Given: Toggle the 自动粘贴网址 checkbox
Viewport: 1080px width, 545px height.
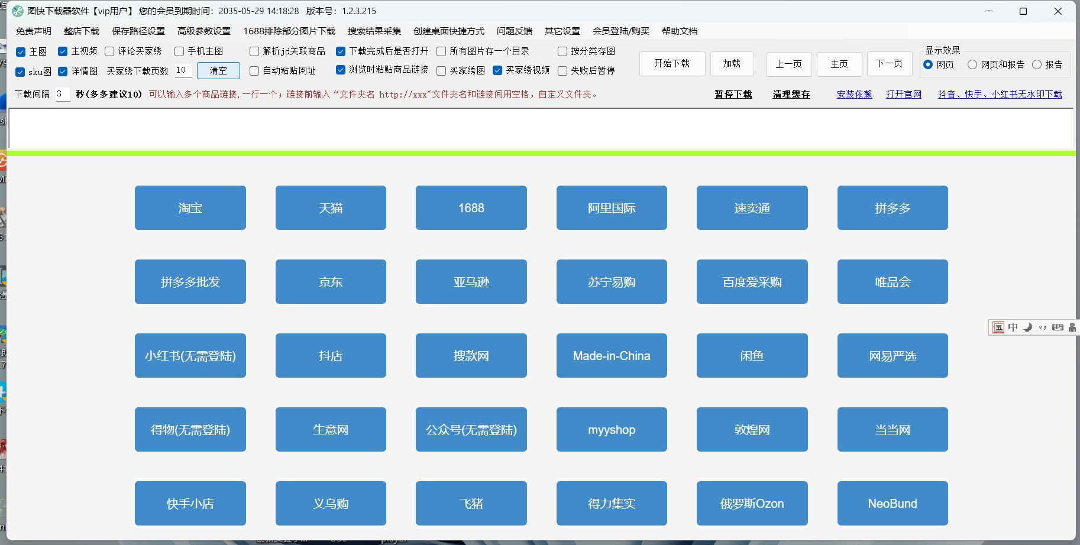Looking at the screenshot, I should (254, 71).
